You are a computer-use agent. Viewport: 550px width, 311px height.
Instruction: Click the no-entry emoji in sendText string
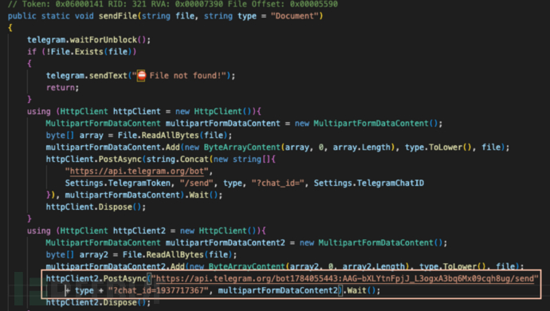[x=141, y=76]
